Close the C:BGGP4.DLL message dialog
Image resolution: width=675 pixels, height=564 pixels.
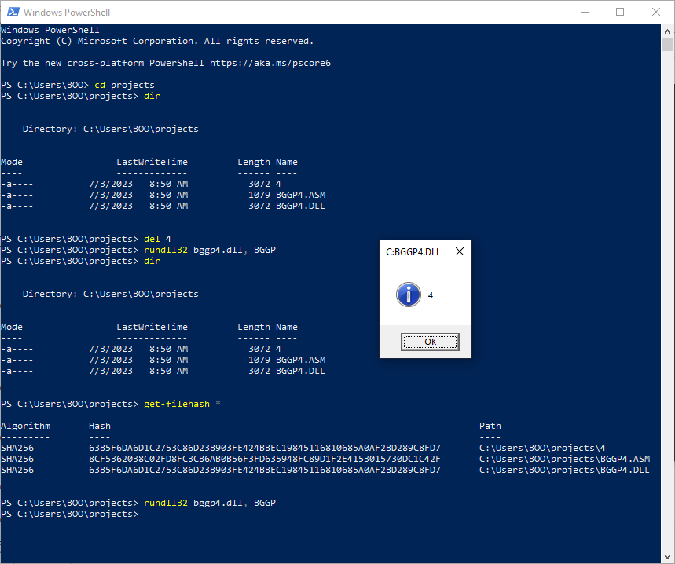[460, 252]
